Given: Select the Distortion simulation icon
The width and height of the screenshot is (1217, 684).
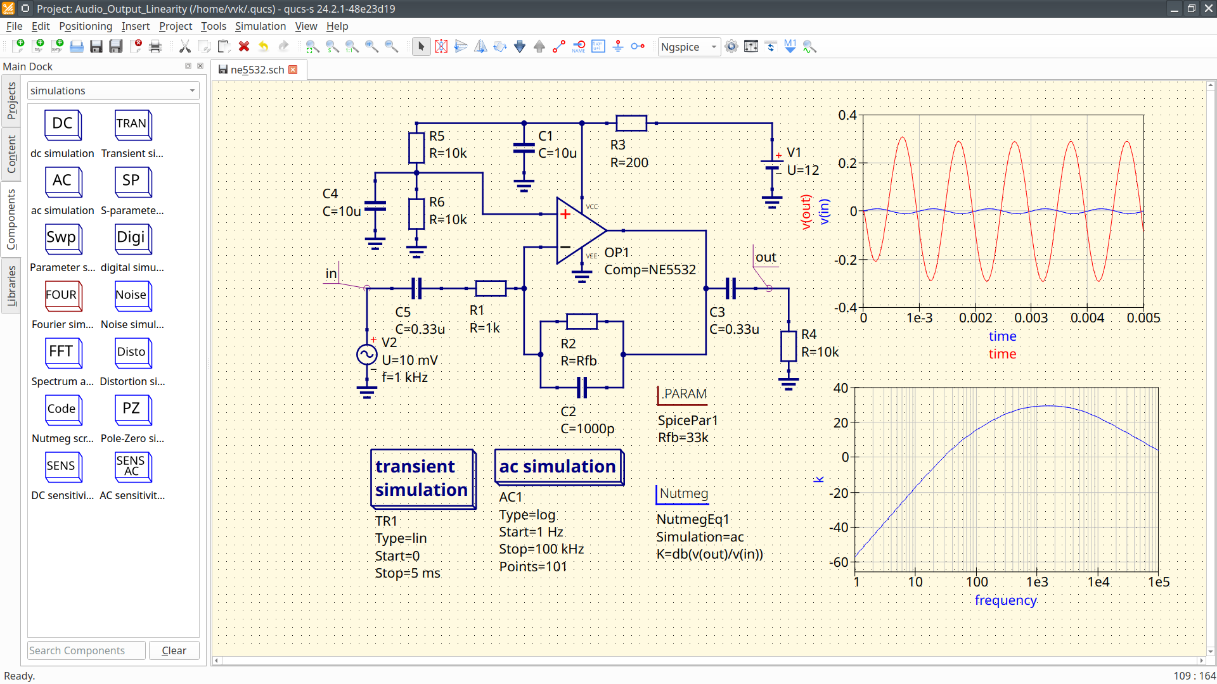Looking at the screenshot, I should [x=131, y=351].
